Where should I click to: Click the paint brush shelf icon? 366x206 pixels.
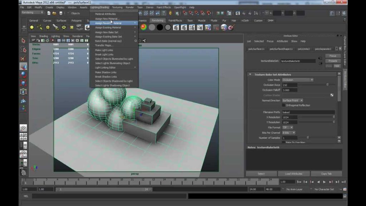click(231, 27)
